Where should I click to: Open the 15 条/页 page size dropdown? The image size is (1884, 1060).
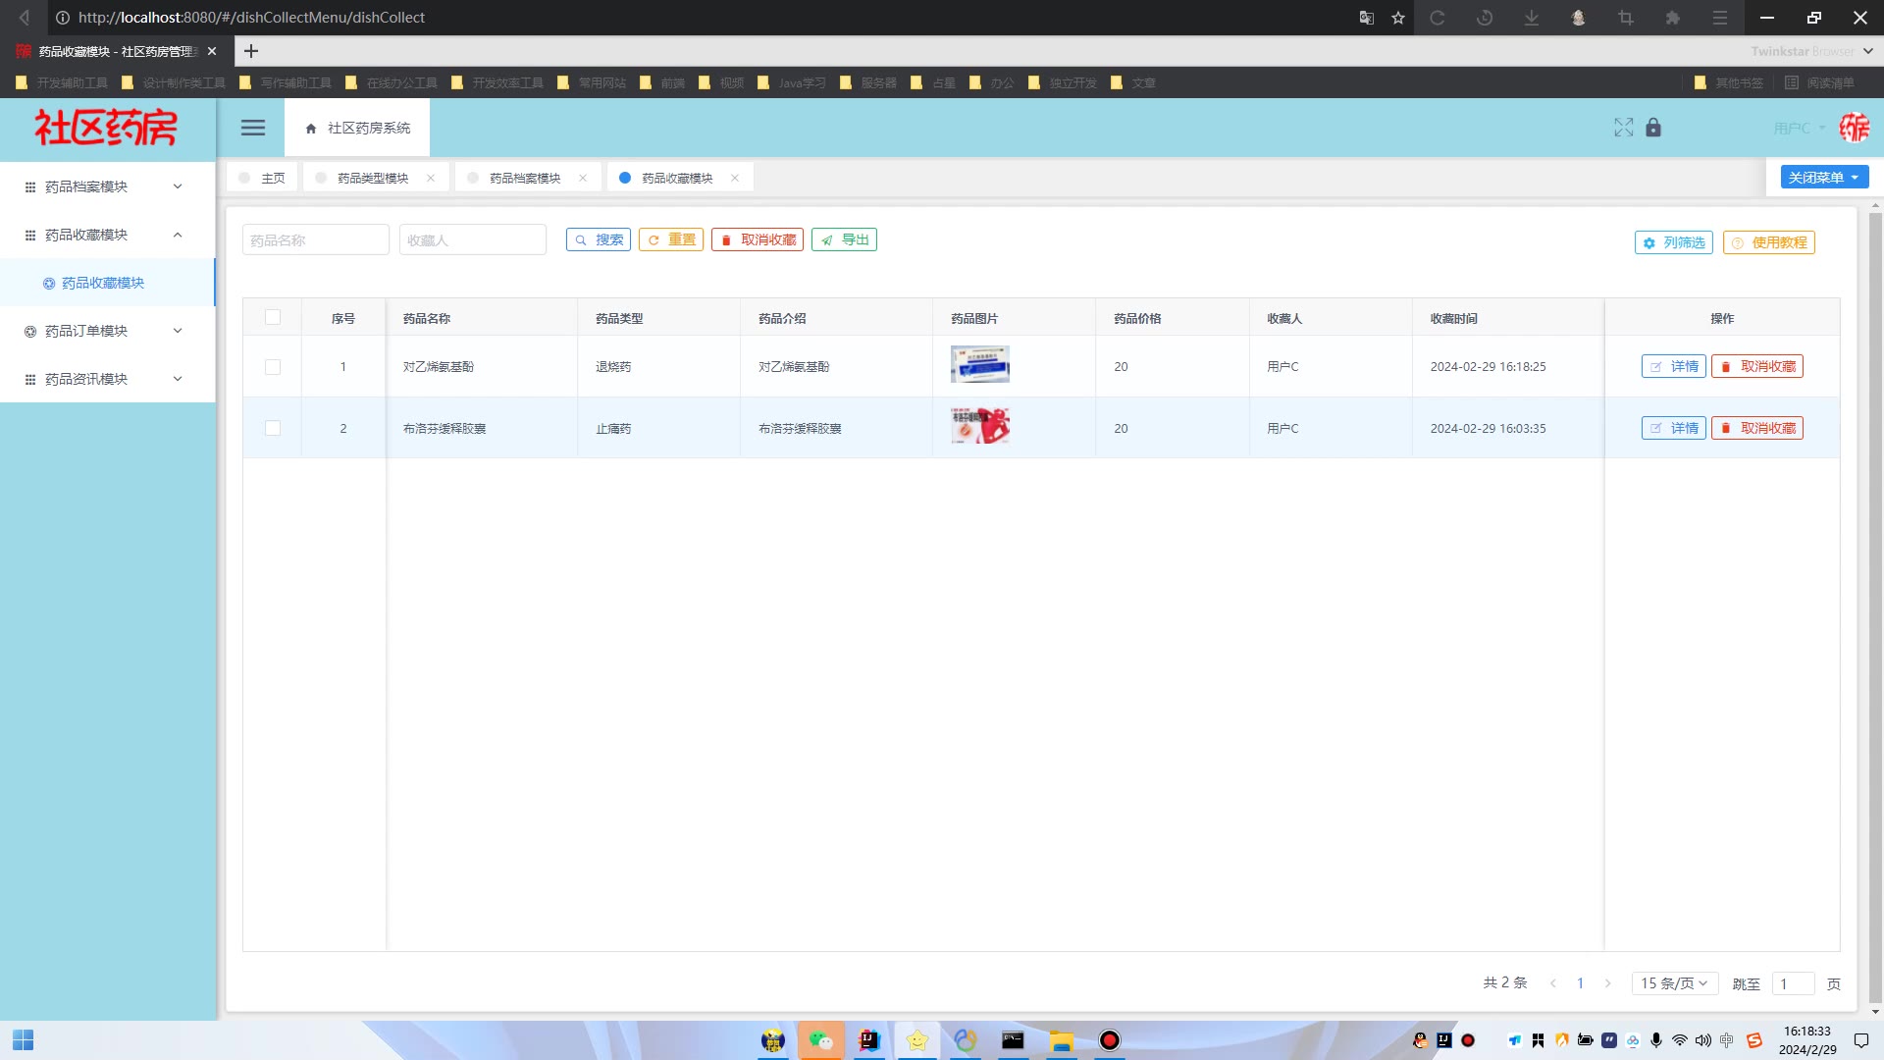click(1674, 982)
